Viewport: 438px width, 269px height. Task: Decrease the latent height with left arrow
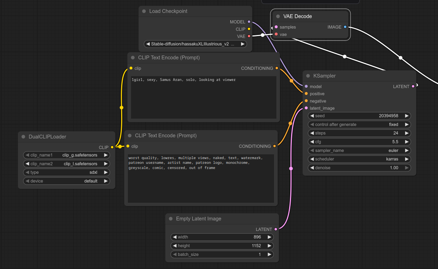[x=175, y=246]
